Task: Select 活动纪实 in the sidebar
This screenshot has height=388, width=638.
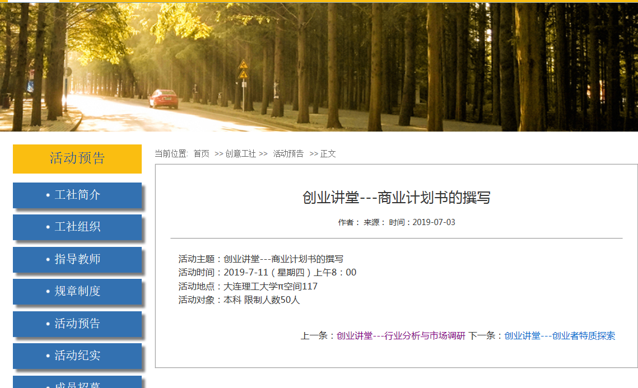Action: pyautogui.click(x=77, y=356)
